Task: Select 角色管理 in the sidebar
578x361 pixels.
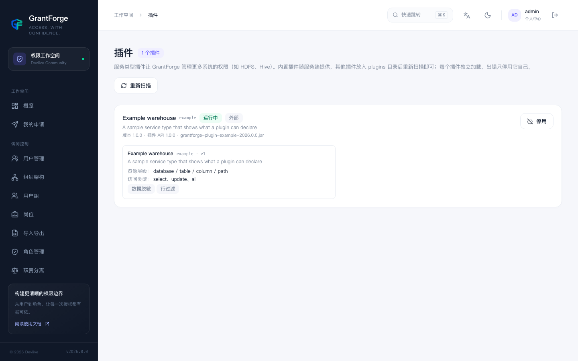Action: point(49,252)
